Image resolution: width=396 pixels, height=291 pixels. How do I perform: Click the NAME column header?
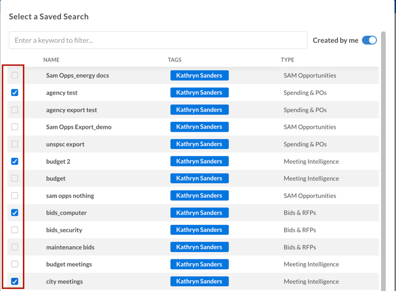point(51,60)
